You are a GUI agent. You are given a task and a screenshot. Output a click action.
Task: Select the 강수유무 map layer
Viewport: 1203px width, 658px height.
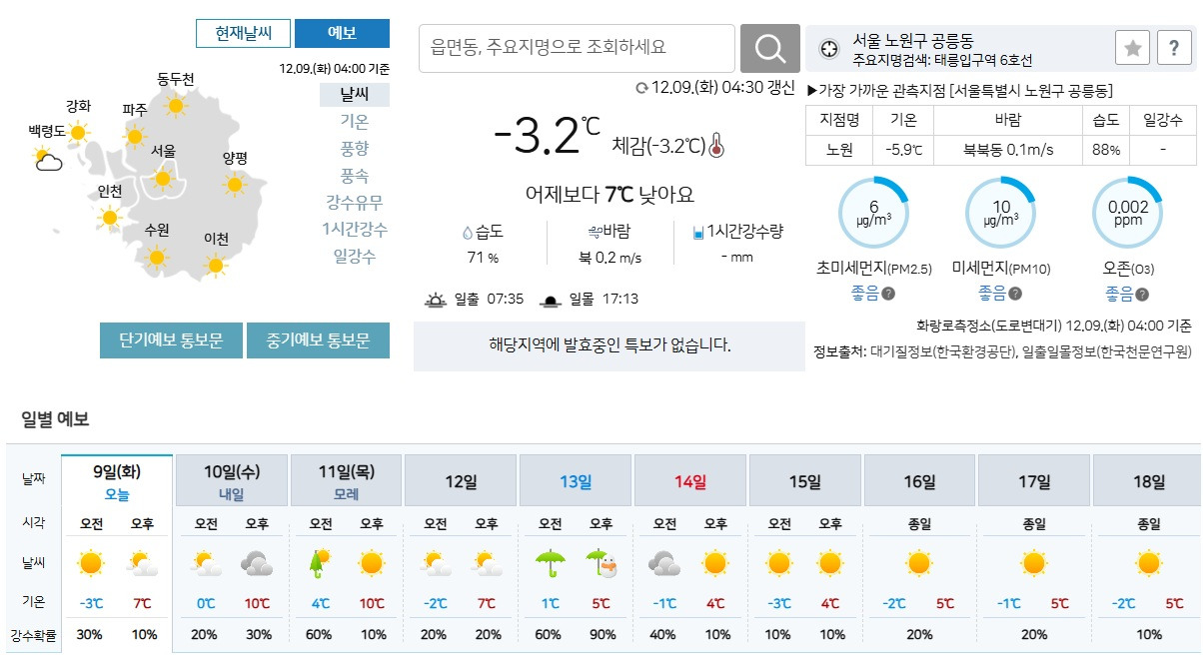(x=355, y=203)
